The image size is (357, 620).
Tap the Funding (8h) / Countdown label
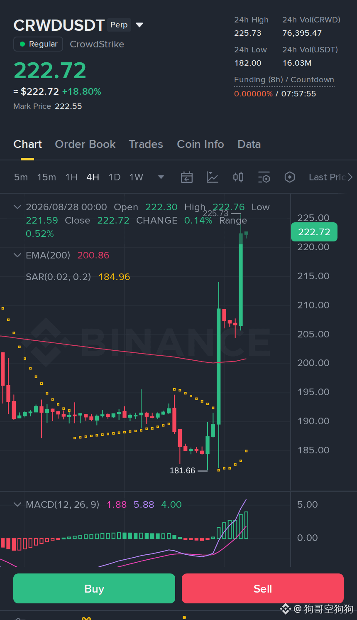pyautogui.click(x=284, y=80)
